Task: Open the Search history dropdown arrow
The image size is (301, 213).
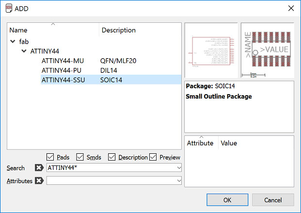Action: pyautogui.click(x=179, y=167)
